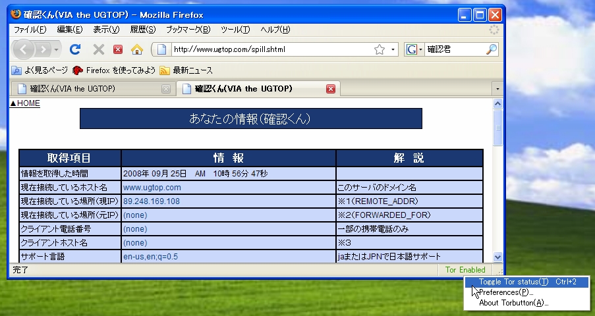Image resolution: width=595 pixels, height=316 pixels.
Task: Bookmark this page with the star icon
Action: pyautogui.click(x=380, y=49)
